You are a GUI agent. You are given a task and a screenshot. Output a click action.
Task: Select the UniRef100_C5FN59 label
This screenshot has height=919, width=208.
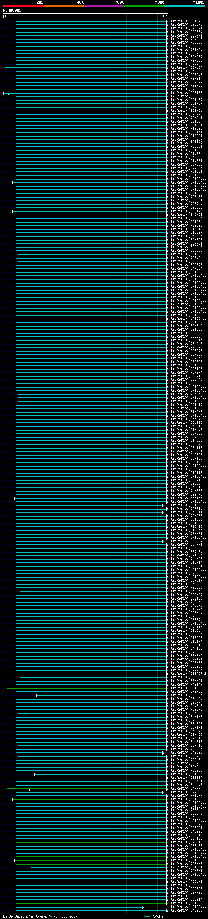coord(186,591)
